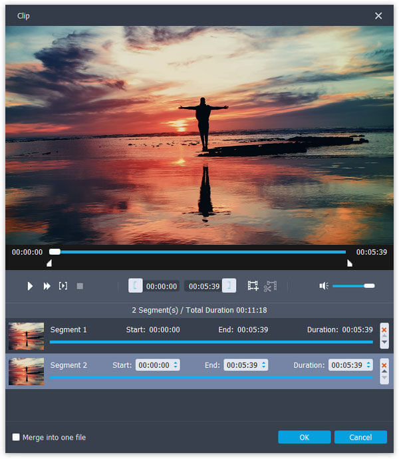Delete Segment 1 with its red X

click(x=384, y=329)
